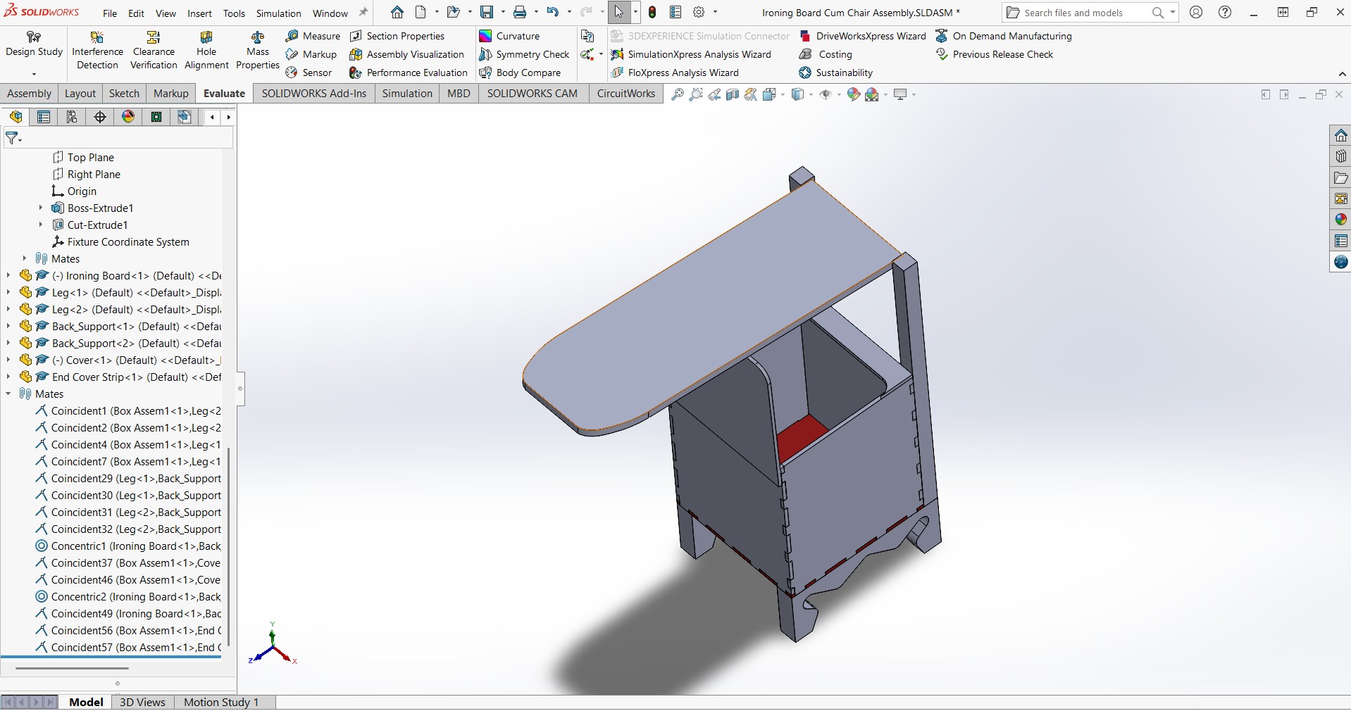Expand the Cut-Extrude1 feature
The height and width of the screenshot is (711, 1351).
[x=41, y=225]
